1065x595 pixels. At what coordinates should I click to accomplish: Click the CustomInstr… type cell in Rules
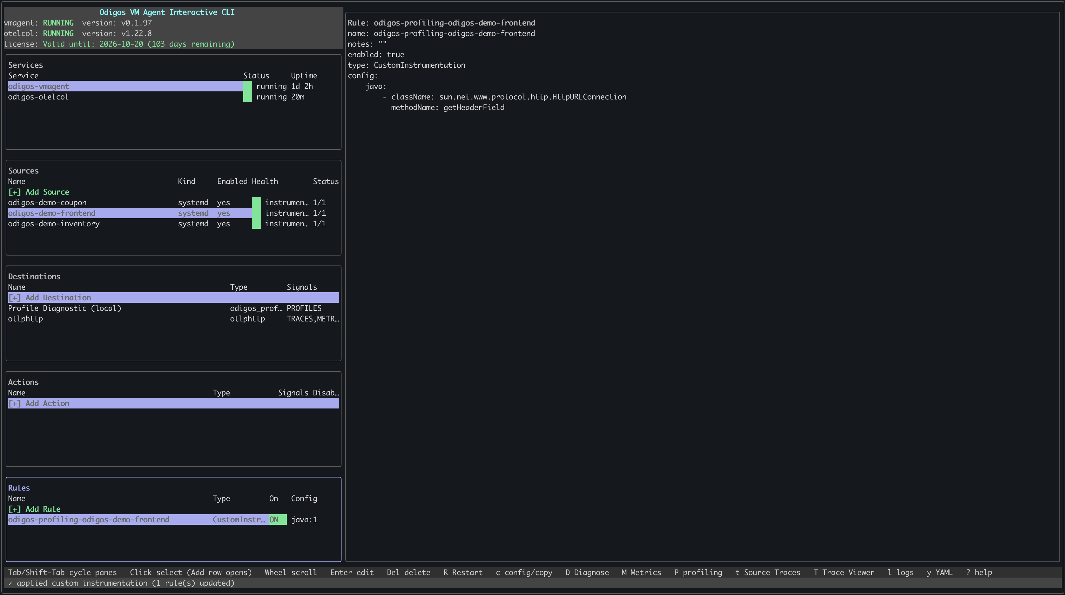[x=239, y=520]
